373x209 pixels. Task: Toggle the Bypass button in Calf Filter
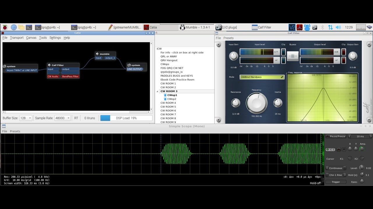pyautogui.click(x=293, y=56)
